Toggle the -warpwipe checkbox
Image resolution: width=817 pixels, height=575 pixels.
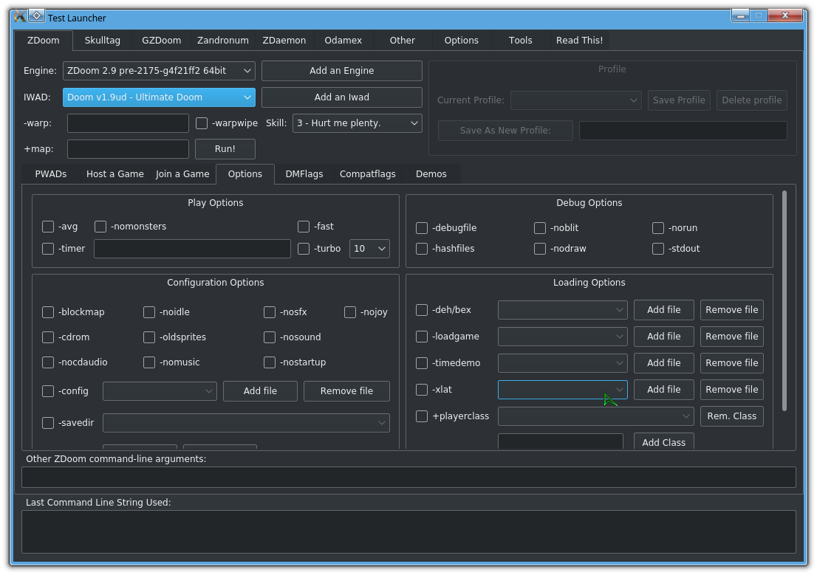pos(202,123)
